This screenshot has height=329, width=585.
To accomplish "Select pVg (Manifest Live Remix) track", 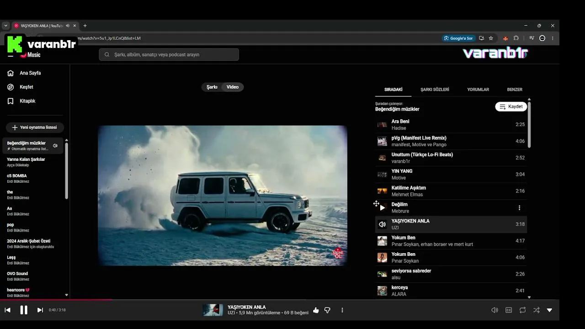I will 451,141.
